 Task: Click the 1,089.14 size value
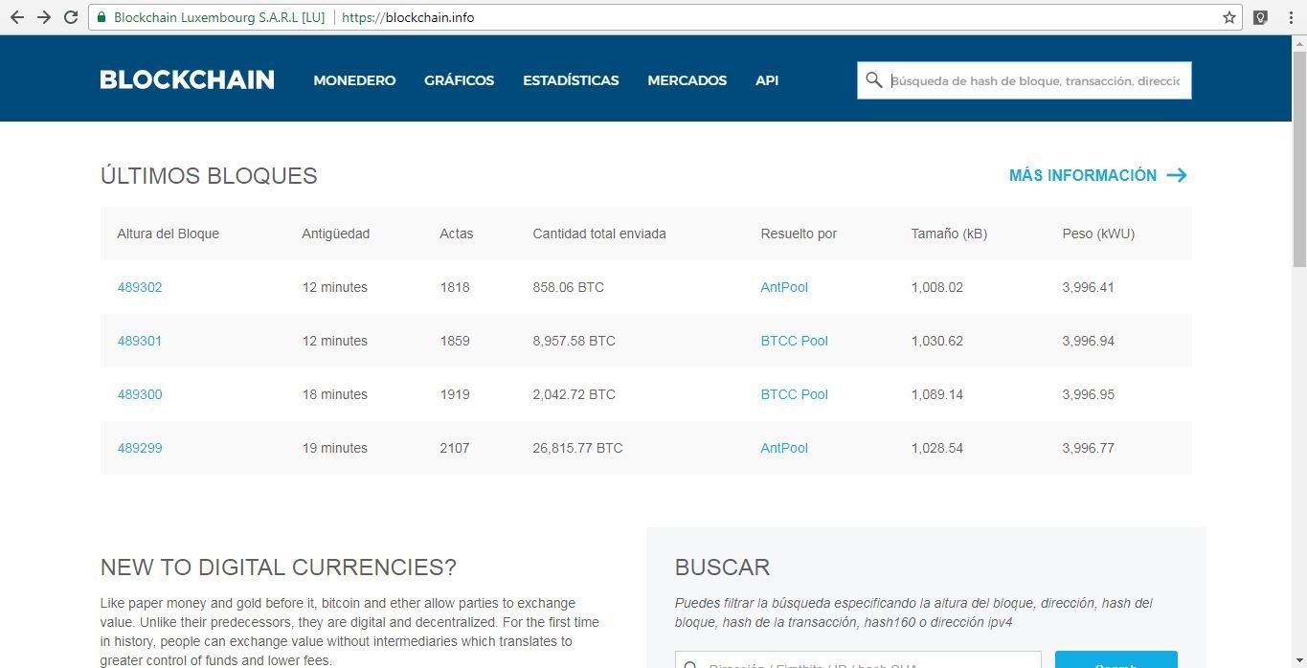point(937,394)
